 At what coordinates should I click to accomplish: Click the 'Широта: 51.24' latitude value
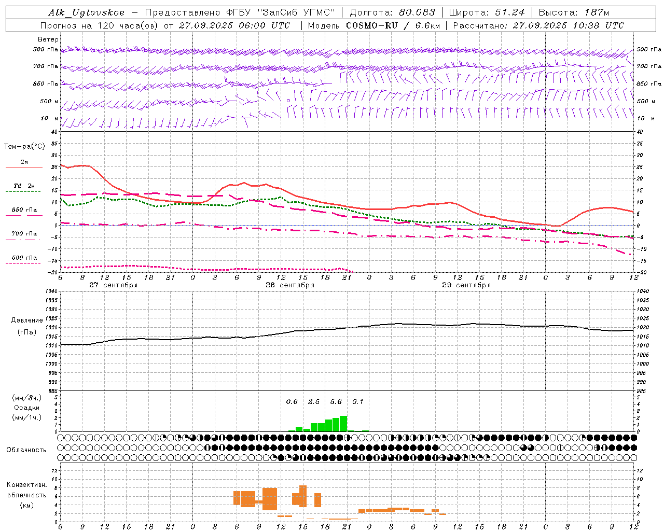point(487,12)
